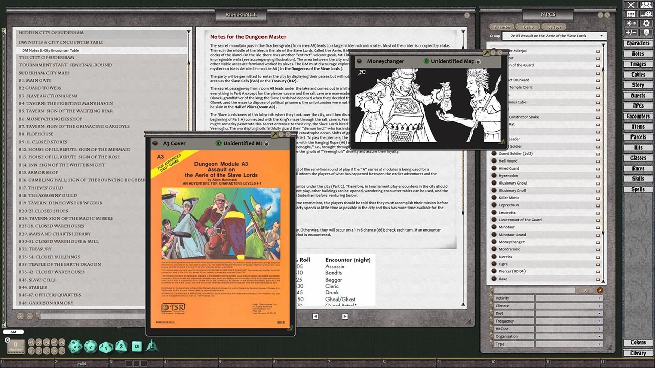This screenshot has width=655, height=368.
Task: Toggle the By Type NPC filter
Action: point(554,26)
